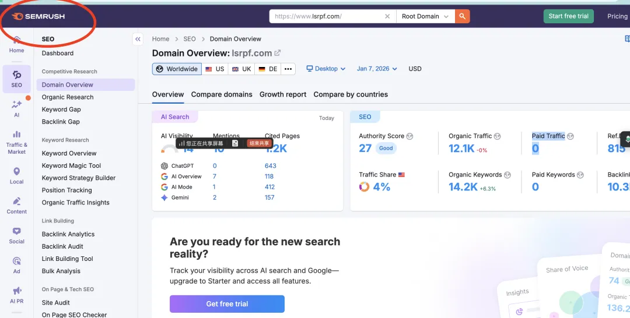The image size is (630, 318).
Task: Click Authority Score info icon
Action: (x=409, y=136)
